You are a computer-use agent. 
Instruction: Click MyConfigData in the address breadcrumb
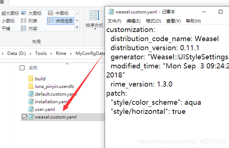pyautogui.click(x=90, y=53)
